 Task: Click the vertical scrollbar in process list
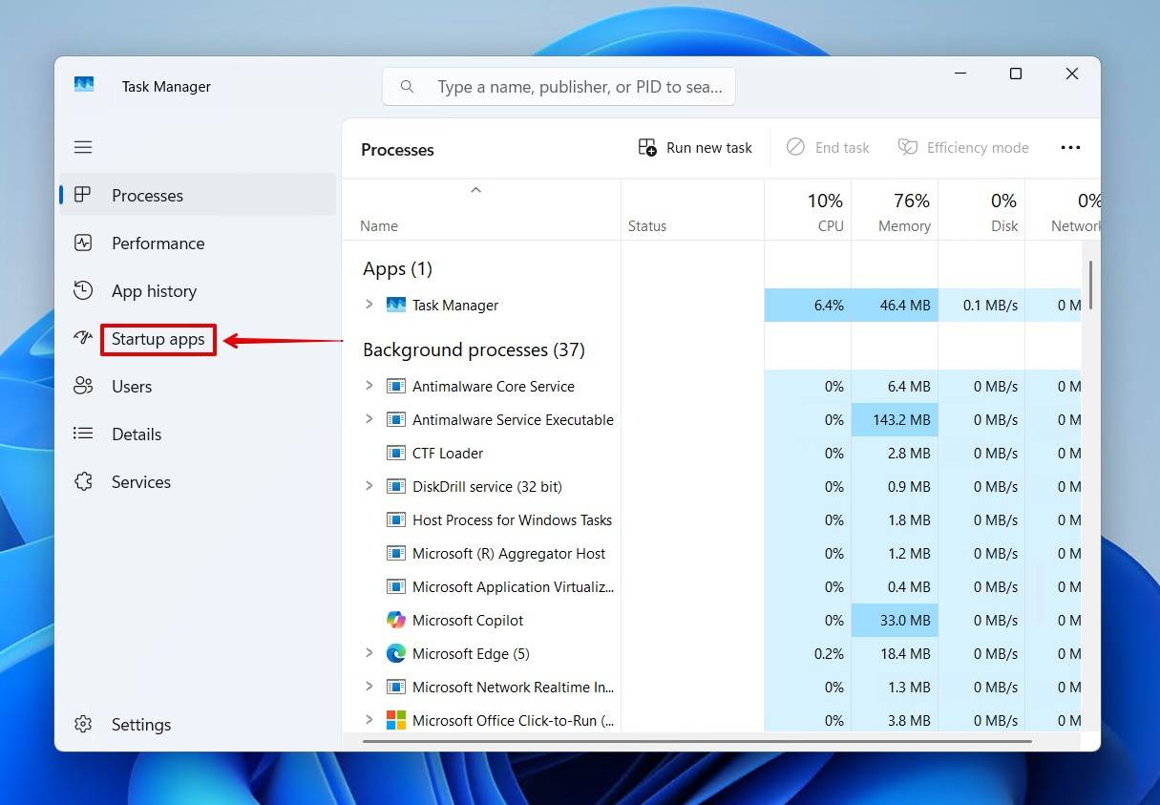1089,283
